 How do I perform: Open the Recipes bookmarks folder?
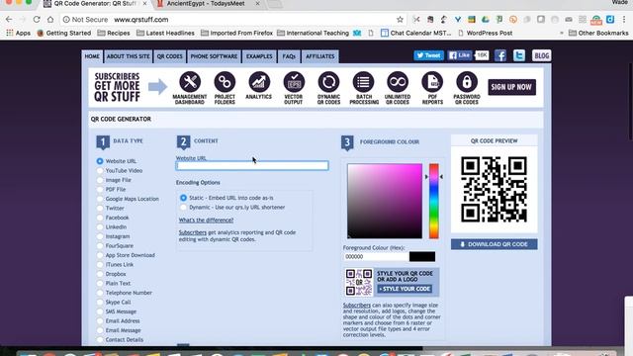click(x=114, y=33)
